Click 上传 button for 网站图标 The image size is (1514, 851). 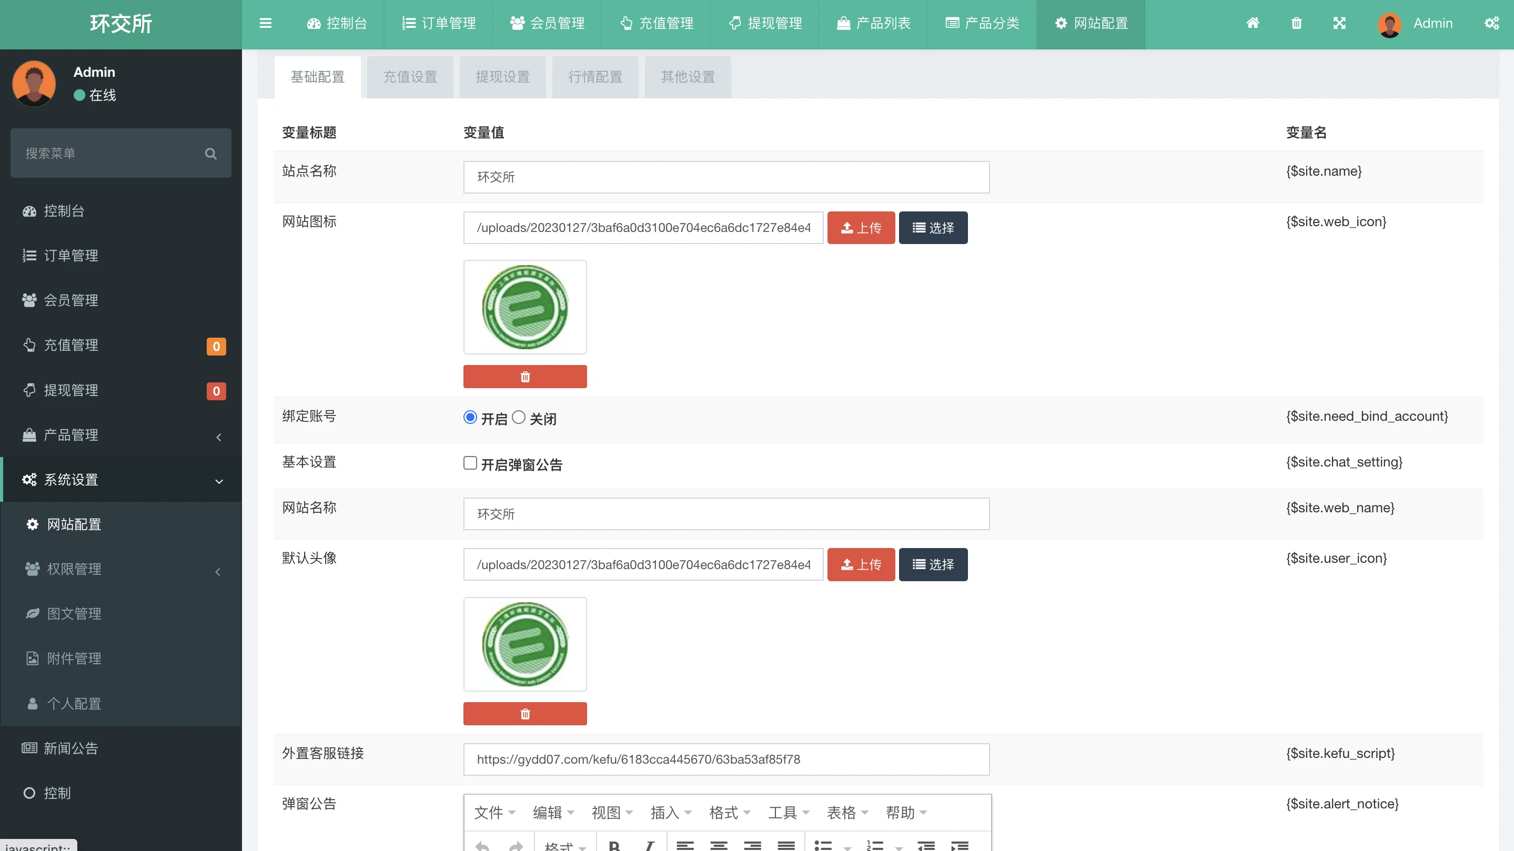coord(861,228)
